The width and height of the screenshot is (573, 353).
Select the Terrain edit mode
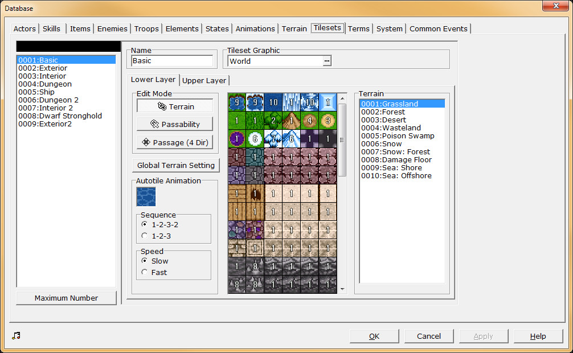pos(174,106)
